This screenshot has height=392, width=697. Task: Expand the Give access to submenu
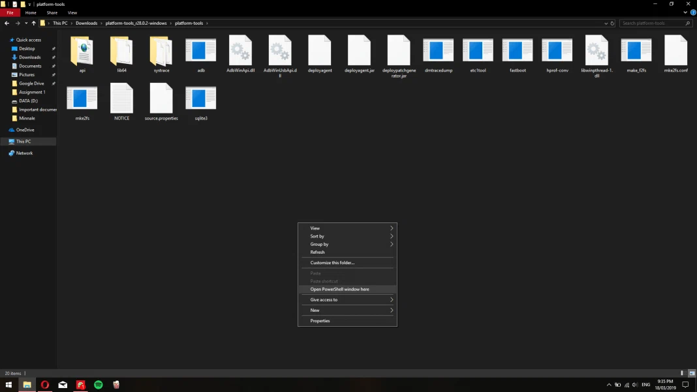347,299
